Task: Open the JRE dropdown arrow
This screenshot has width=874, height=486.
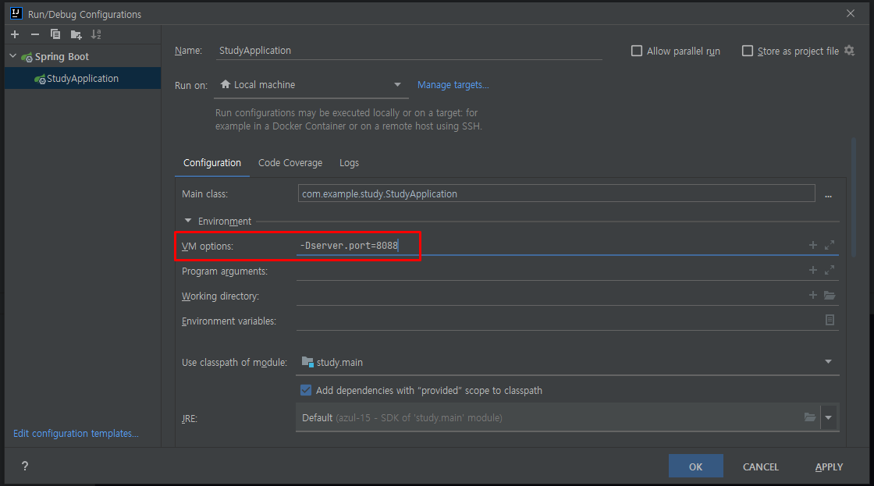Action: coord(829,417)
